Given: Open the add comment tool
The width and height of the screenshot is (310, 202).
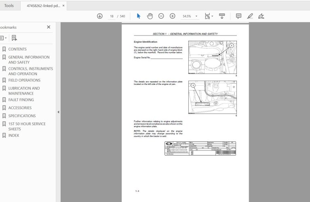Looking at the screenshot, I should [238, 16].
